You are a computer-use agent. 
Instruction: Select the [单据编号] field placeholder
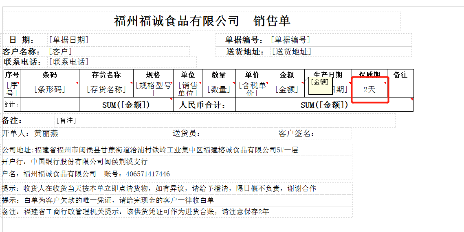(x=290, y=39)
